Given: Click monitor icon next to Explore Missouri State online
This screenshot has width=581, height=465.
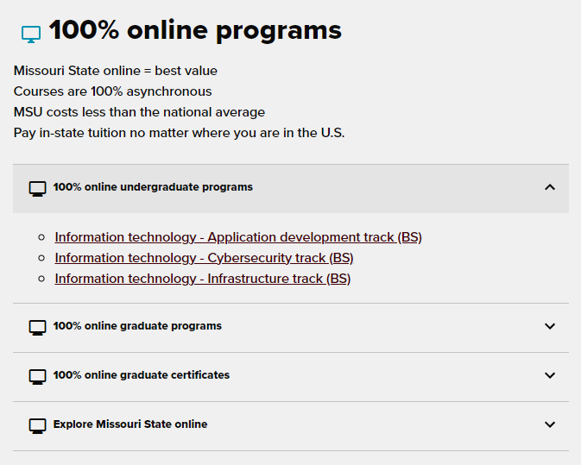Looking at the screenshot, I should 37,426.
